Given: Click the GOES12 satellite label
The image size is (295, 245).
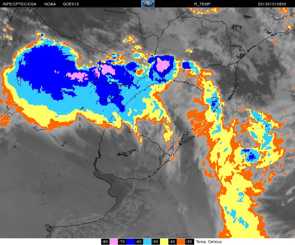Looking at the screenshot, I should point(71,4).
